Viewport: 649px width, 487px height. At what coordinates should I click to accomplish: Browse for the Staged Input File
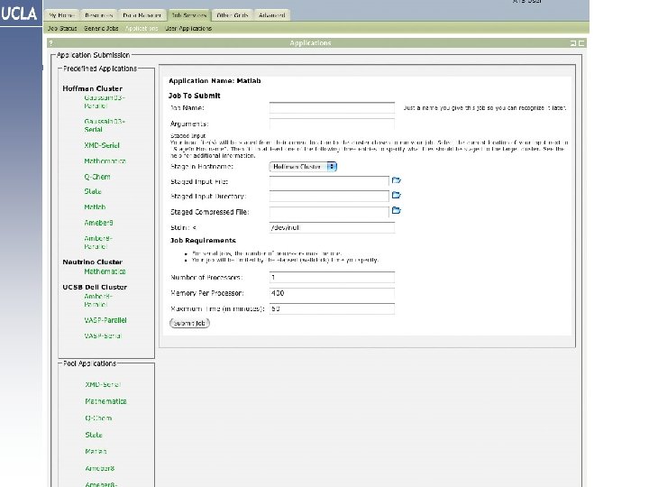(396, 180)
